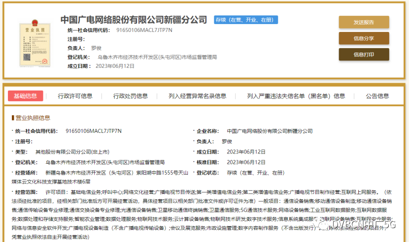The image size is (409, 242).
Task: Click the 登记机关 value in license details section
Action: (105, 162)
